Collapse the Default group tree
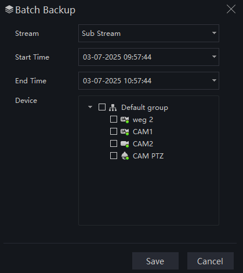The image size is (243, 273). (x=90, y=107)
